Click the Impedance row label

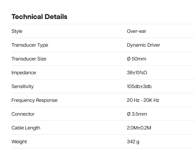[24, 73]
